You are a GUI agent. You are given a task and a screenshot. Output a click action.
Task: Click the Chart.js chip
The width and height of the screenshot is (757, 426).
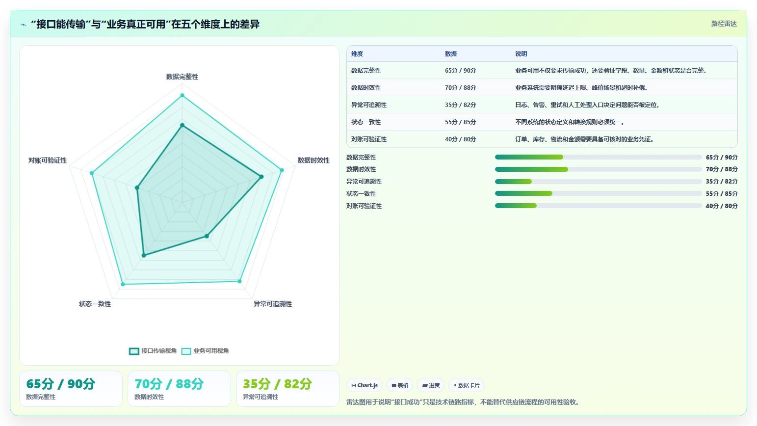(365, 385)
